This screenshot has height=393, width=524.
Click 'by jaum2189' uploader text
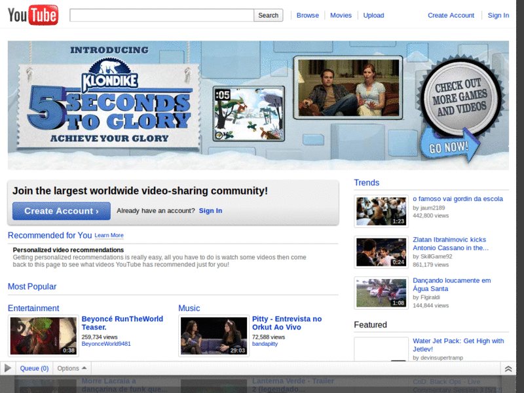coord(429,208)
